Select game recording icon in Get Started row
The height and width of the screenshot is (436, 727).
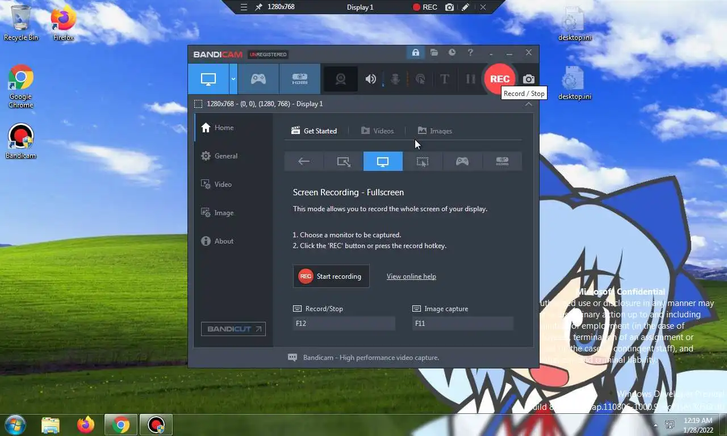[x=462, y=162]
